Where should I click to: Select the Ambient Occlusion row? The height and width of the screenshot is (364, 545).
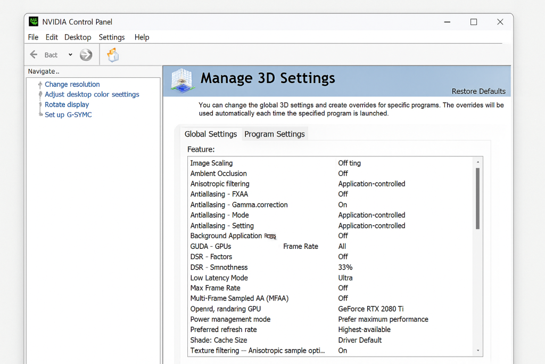[330, 173]
